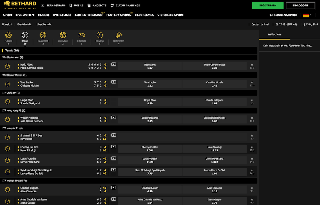
Task: Select the Basketball sport icon
Action: click(x=43, y=35)
